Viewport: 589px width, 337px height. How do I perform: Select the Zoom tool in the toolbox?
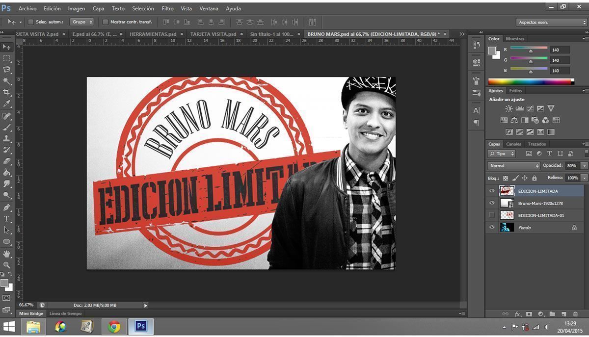click(x=7, y=265)
